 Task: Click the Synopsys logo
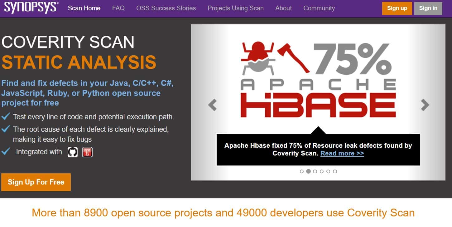31,7
